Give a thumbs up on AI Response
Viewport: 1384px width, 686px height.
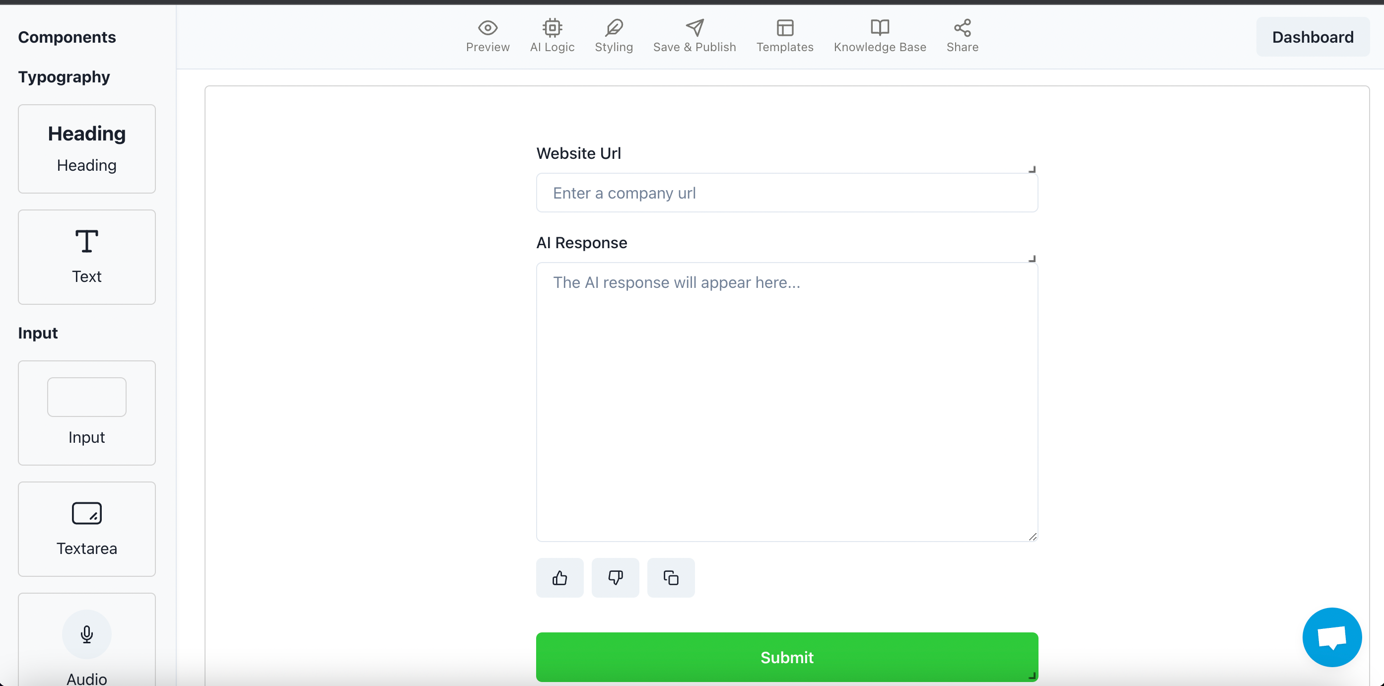(559, 577)
